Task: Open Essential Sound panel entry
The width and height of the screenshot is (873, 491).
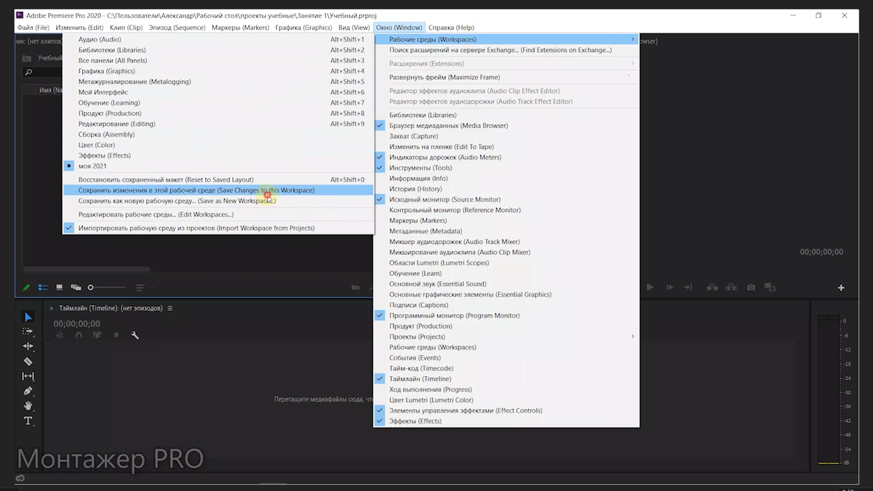Action: point(506,284)
